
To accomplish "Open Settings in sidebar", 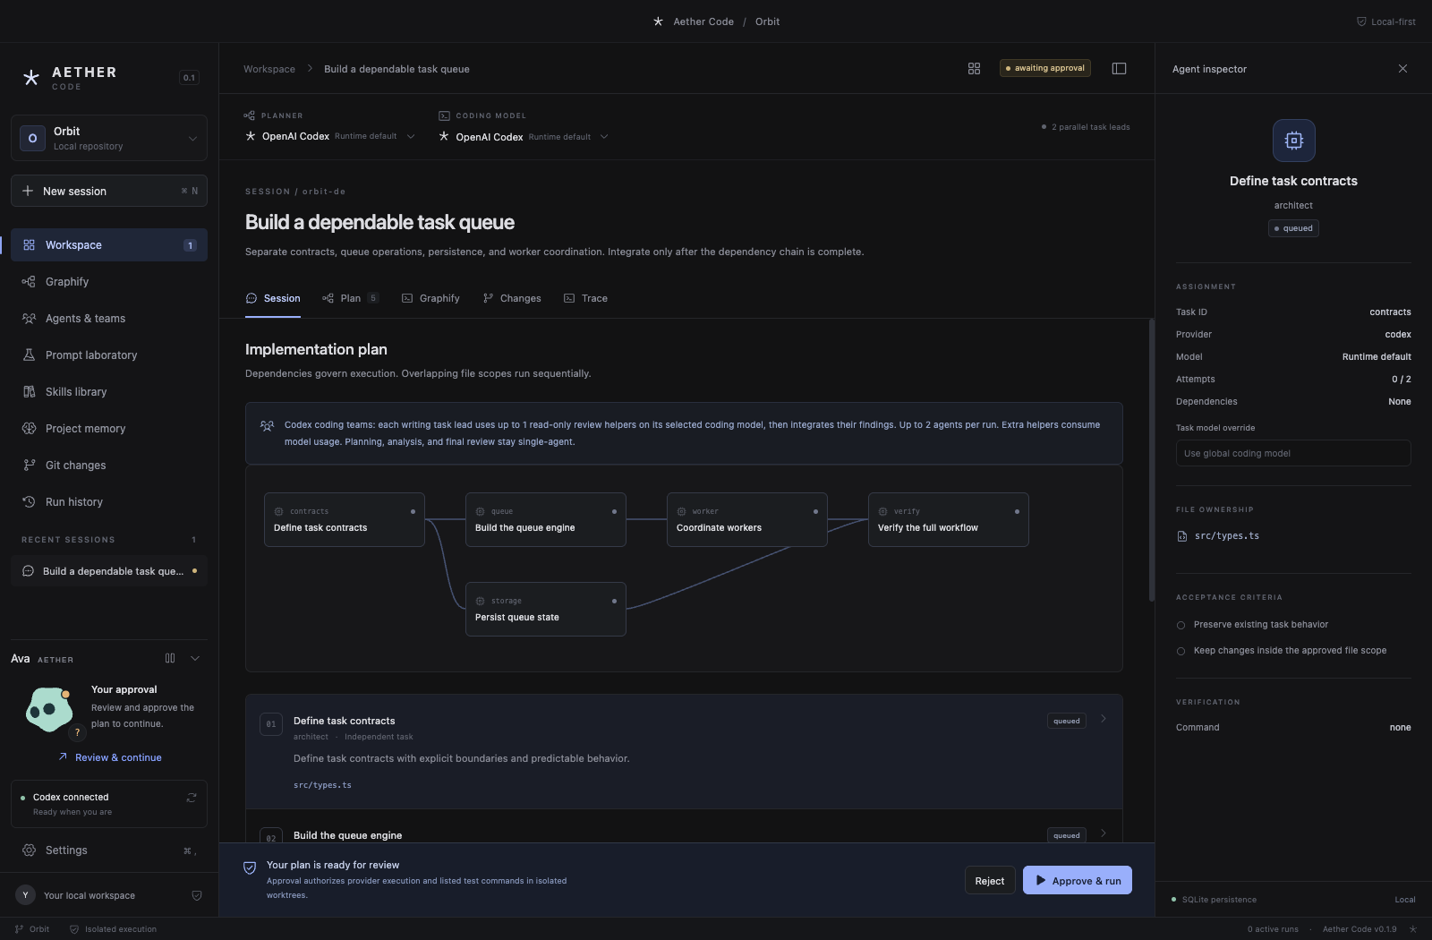I will (109, 850).
